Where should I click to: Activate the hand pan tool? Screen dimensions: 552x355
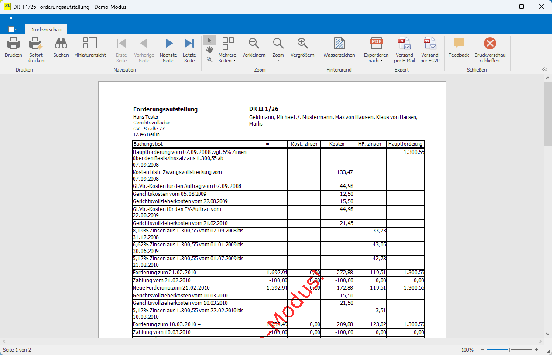click(x=209, y=50)
